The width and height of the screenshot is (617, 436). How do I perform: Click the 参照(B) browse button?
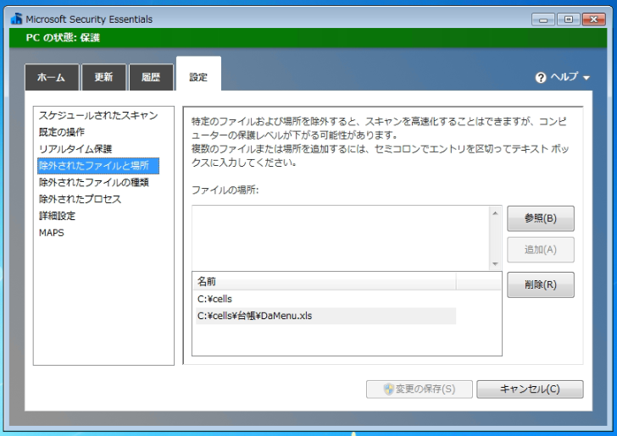(x=540, y=218)
